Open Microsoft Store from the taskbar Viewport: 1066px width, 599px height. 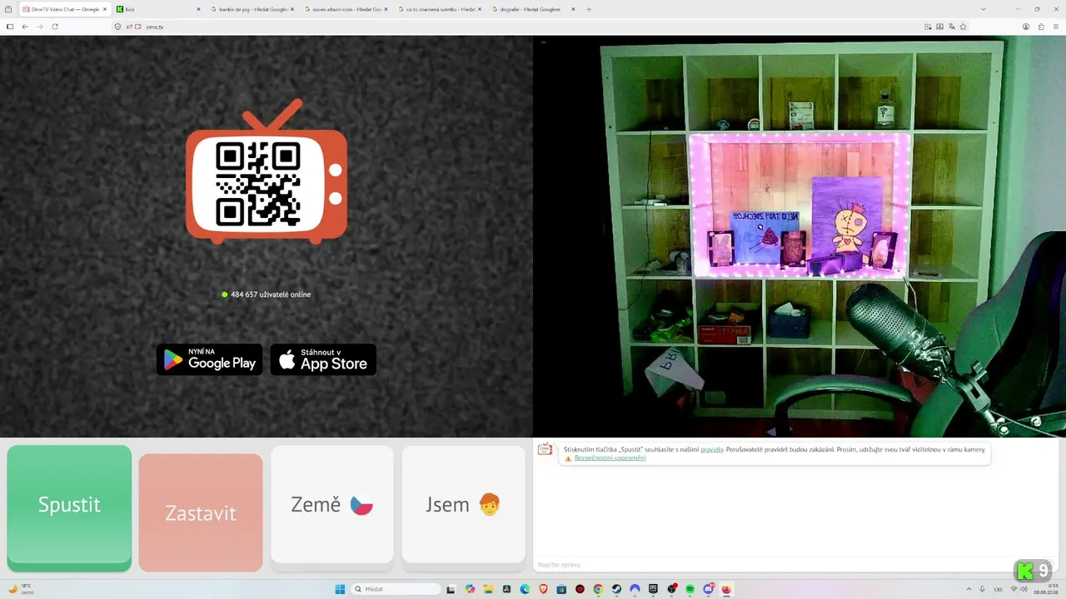(562, 589)
